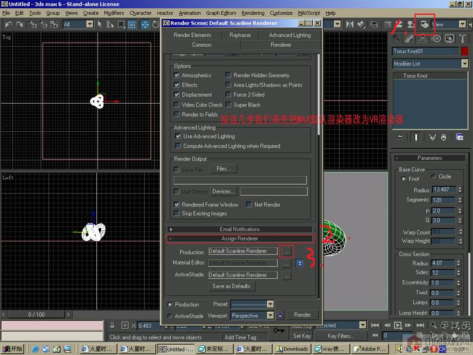473x355 pixels.
Task: Click the Set Key button
Action: [302, 335]
